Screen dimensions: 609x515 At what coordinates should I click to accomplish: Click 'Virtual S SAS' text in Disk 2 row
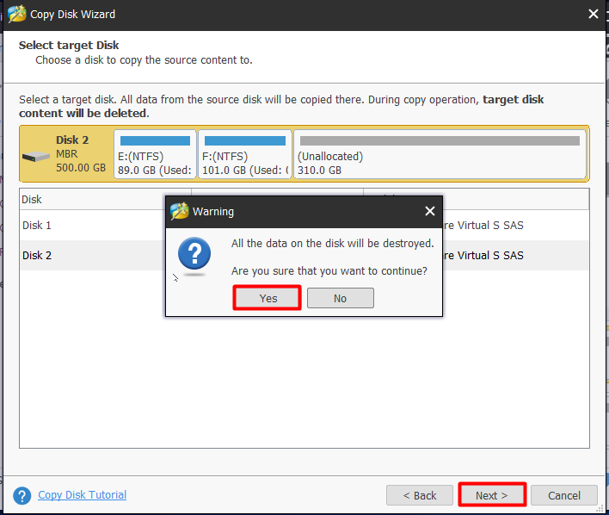point(490,255)
